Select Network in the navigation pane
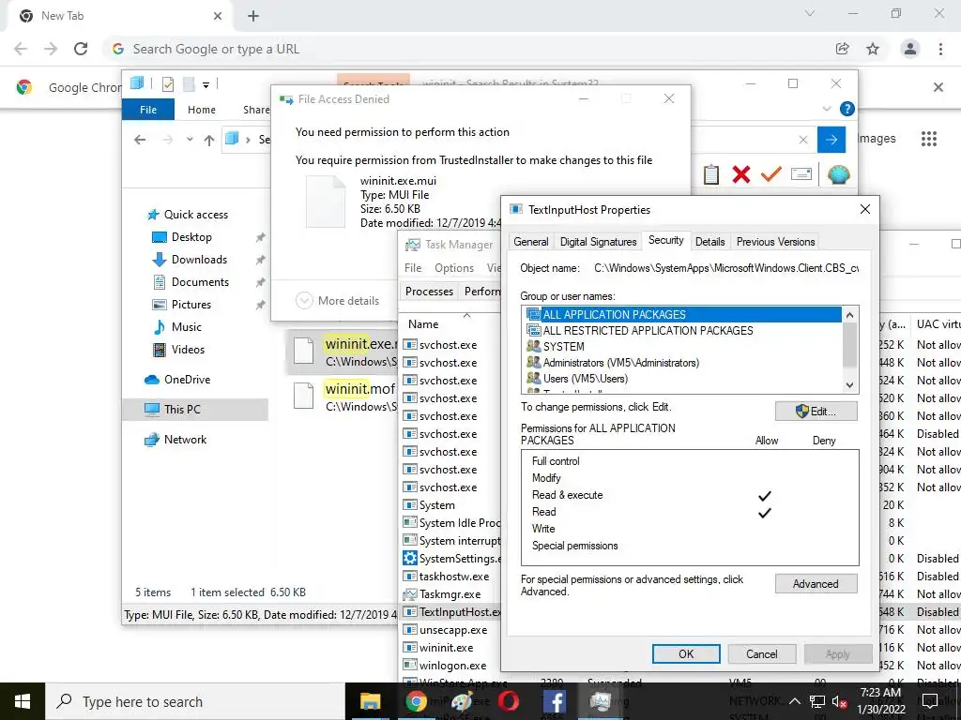 185,440
